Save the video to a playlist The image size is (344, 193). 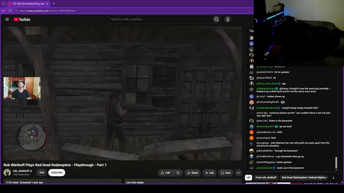[x=226, y=173]
